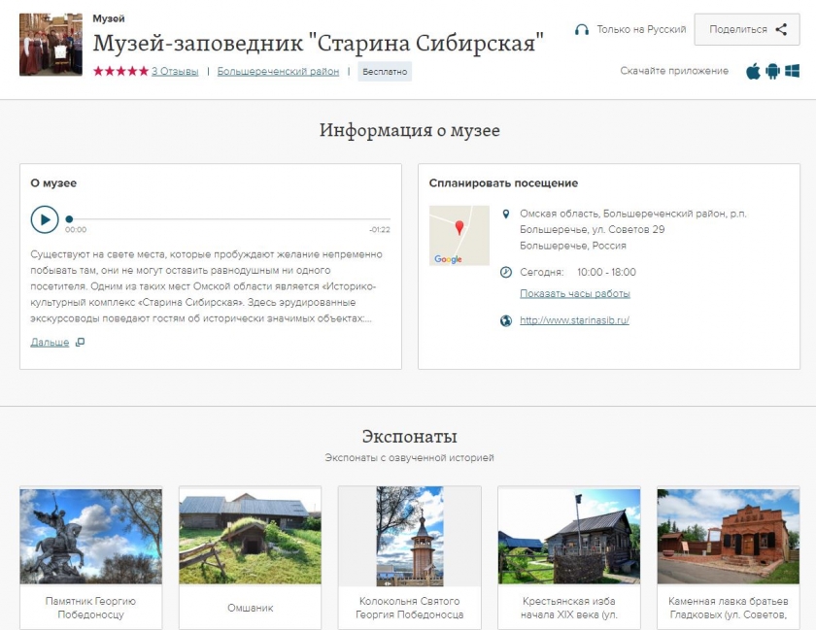Click the clock opening-hours icon

pyautogui.click(x=506, y=272)
